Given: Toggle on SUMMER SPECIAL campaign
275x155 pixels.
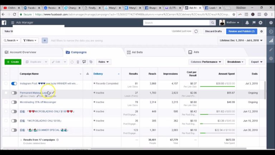Looking at the screenshot, I should (14, 130).
